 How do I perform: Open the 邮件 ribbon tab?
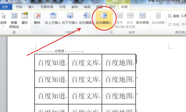pos(75,7)
